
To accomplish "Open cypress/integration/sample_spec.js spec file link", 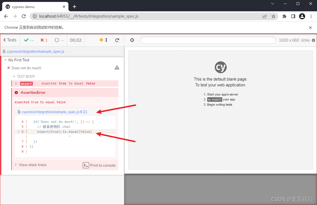I will pyautogui.click(x=36, y=51).
